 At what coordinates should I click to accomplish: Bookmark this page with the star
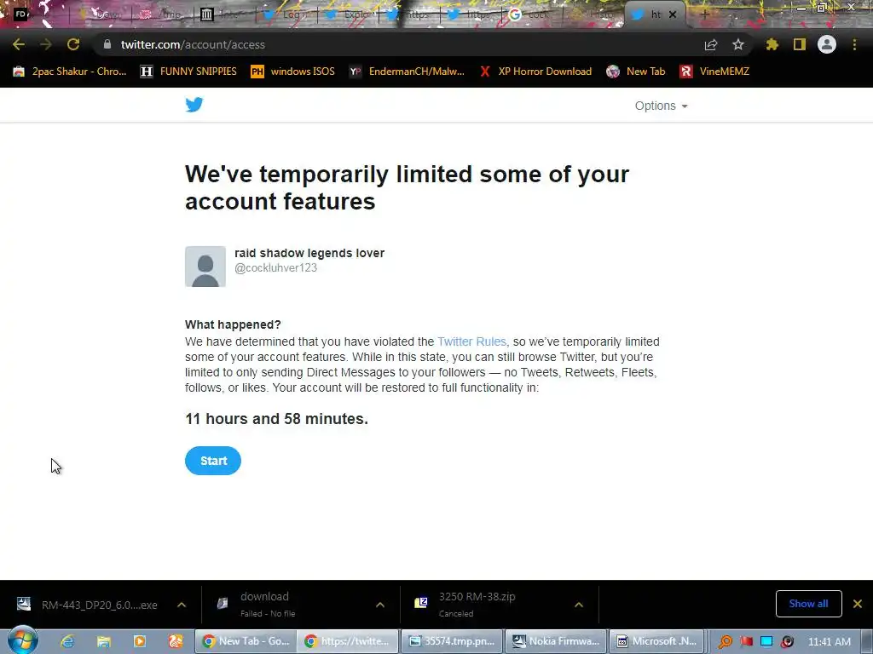coord(738,44)
